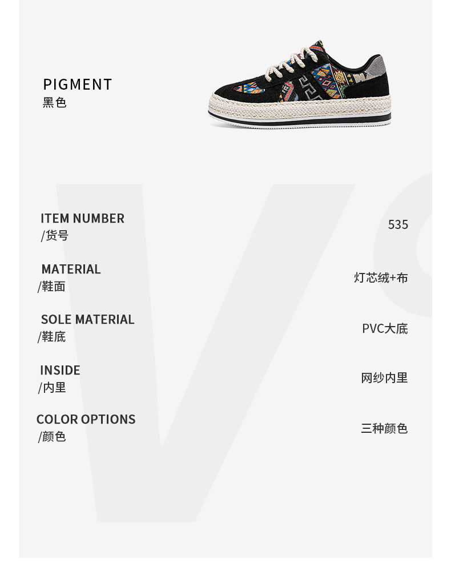Click the SOLE MATERIAL label
The height and width of the screenshot is (571, 451).
click(87, 319)
